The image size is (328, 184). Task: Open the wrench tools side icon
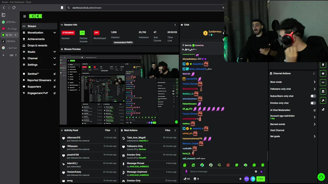323,100
